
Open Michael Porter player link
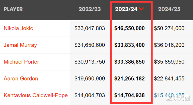click(21, 62)
